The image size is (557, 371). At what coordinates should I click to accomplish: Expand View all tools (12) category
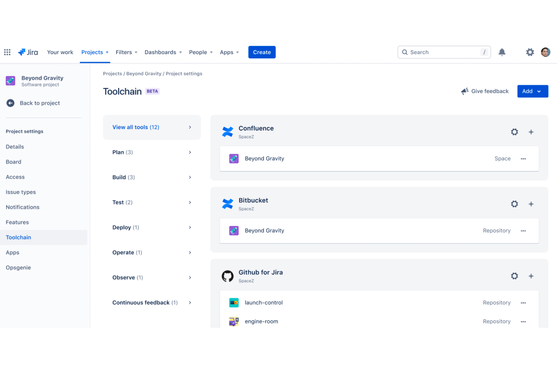pyautogui.click(x=152, y=127)
